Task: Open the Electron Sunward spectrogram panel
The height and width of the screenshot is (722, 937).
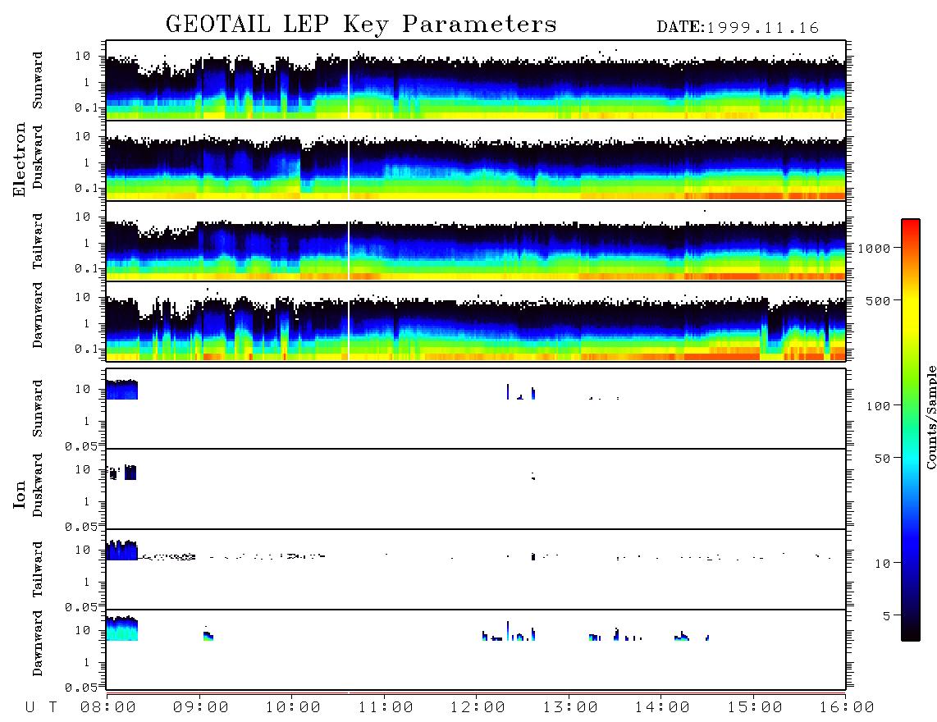Action: click(476, 80)
